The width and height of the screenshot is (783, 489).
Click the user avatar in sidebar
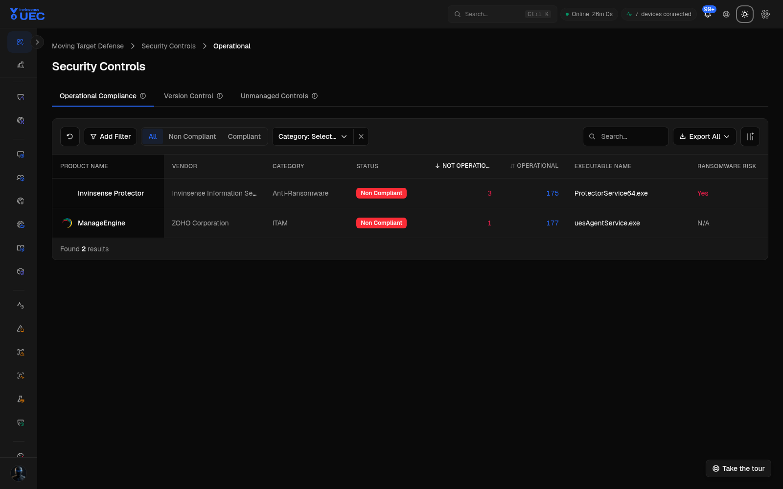coord(19,473)
